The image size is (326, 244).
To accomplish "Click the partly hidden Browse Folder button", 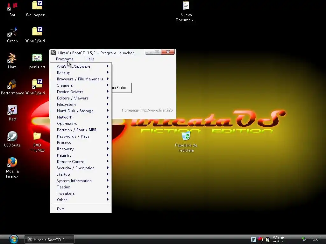I will (121, 88).
